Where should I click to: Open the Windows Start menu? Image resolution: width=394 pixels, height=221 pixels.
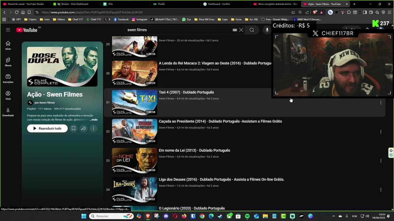tap(84, 216)
